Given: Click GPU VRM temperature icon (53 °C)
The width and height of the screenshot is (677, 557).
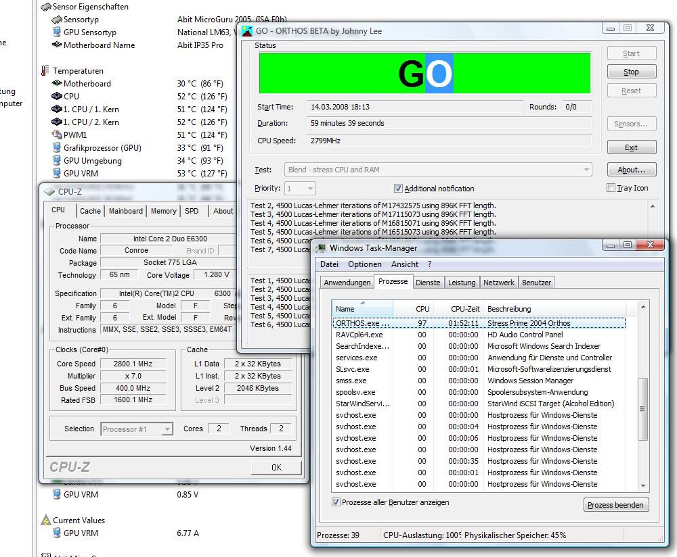Looking at the screenshot, I should point(57,173).
